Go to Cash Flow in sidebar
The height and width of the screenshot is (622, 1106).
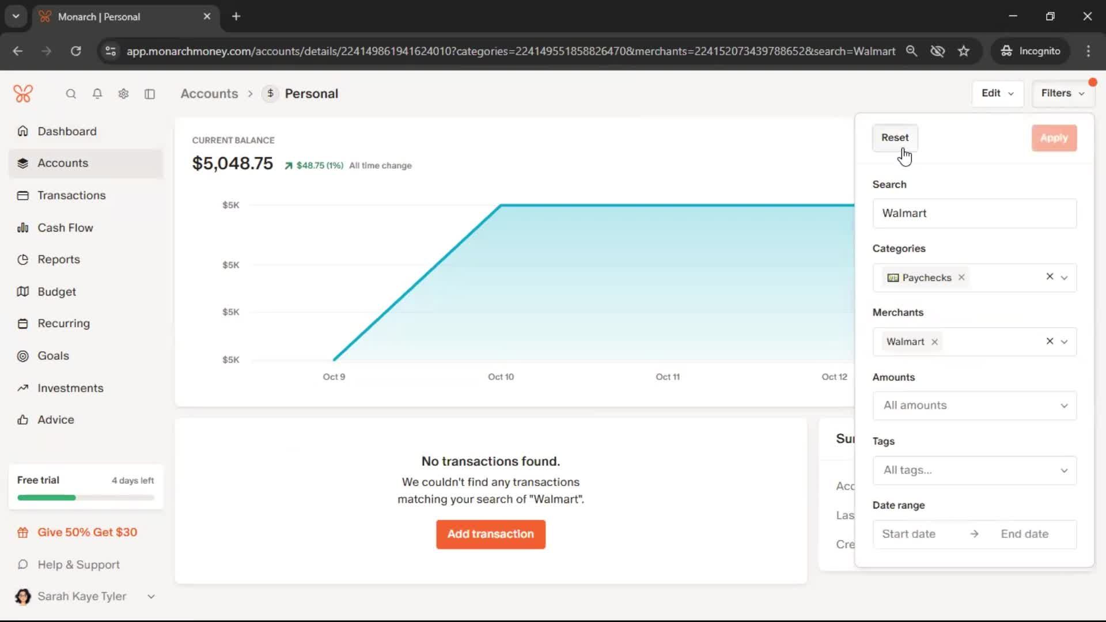tap(65, 227)
